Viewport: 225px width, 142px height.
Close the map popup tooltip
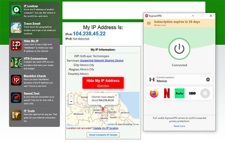pos(116,95)
